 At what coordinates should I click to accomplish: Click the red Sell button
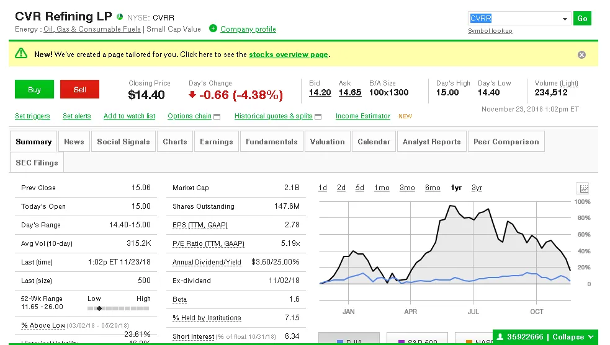pyautogui.click(x=80, y=89)
